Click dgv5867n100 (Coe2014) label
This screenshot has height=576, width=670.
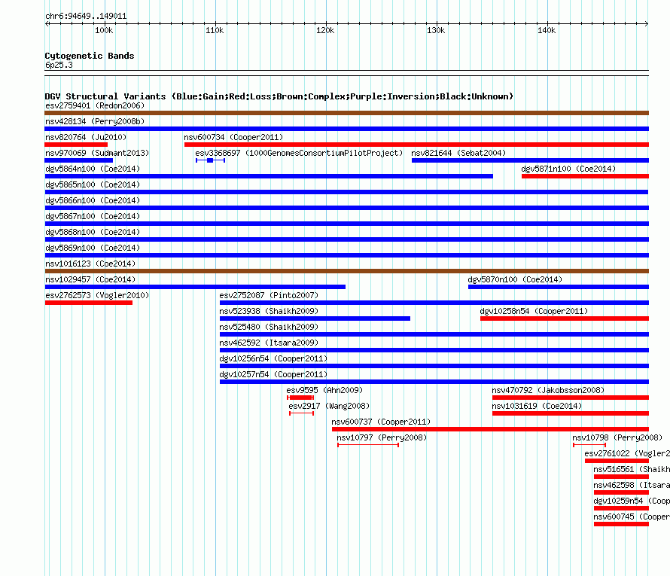93,216
